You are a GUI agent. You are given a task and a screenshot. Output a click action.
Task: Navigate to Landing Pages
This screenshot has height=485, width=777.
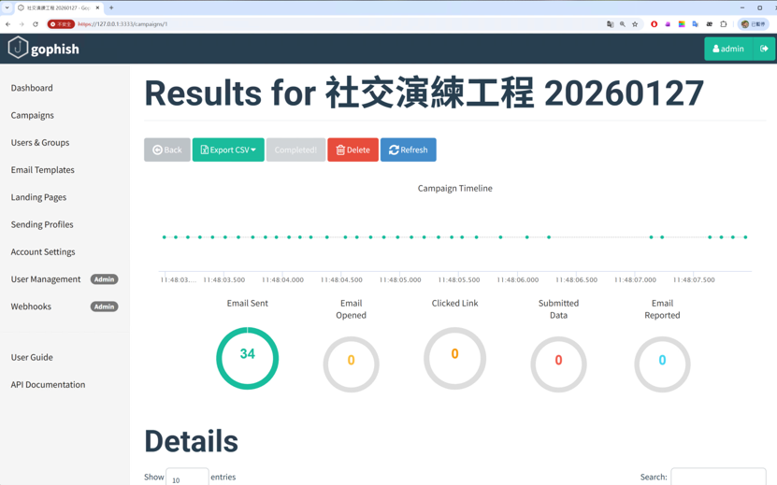tap(38, 196)
